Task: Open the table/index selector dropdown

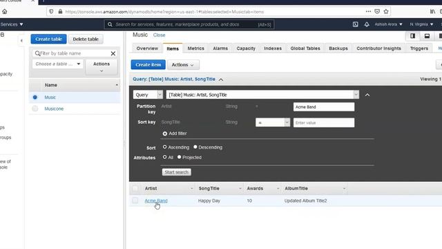Action: pyautogui.click(x=262, y=95)
